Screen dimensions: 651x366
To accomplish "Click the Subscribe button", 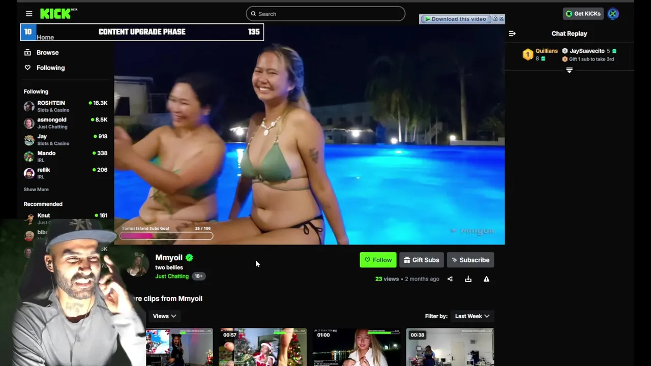I will 470,260.
